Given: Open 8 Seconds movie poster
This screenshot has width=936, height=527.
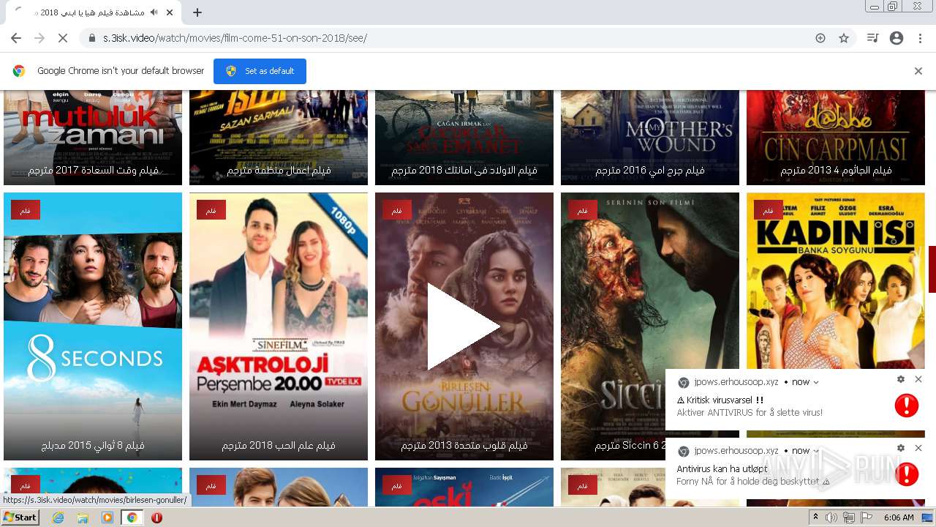Looking at the screenshot, I should [93, 326].
